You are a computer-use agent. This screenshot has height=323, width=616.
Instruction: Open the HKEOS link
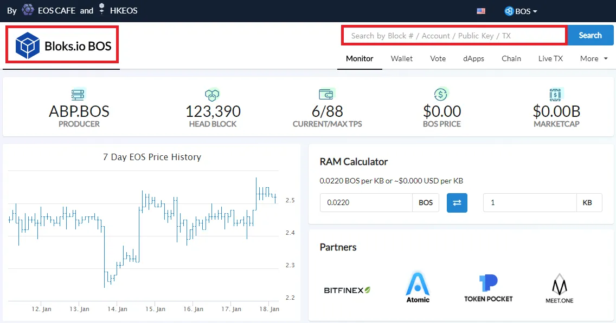[x=124, y=11]
